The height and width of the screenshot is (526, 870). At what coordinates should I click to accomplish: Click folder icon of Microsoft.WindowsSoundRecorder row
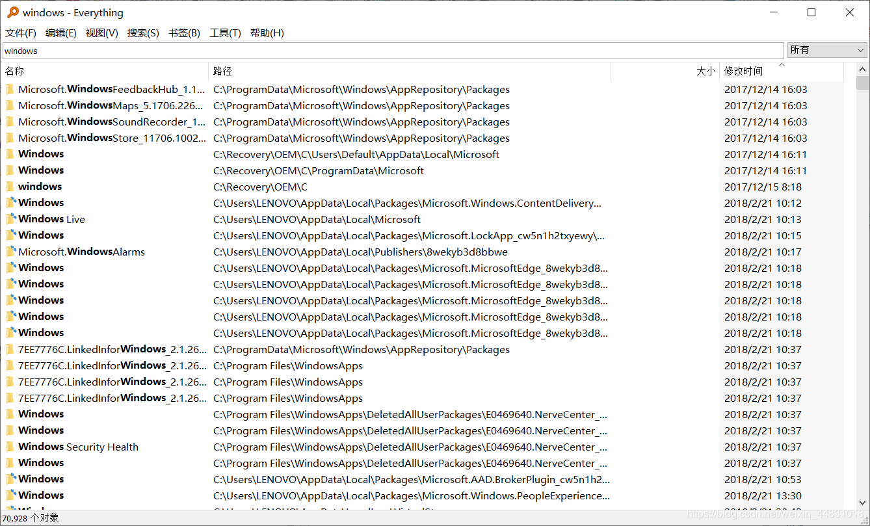coord(10,122)
